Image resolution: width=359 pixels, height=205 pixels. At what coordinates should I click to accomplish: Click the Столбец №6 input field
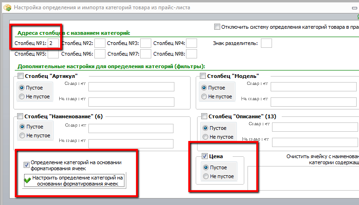100,54
